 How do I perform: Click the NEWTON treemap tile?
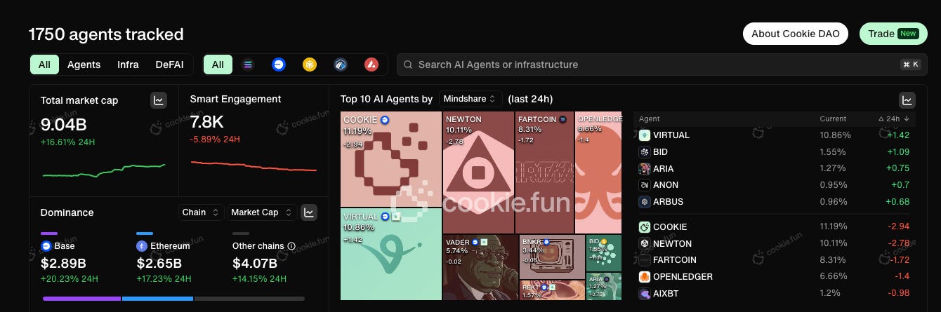[x=478, y=172]
